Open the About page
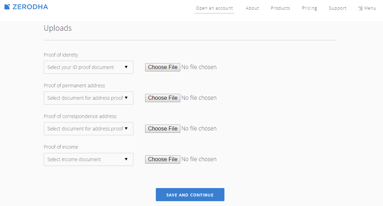 252,8
